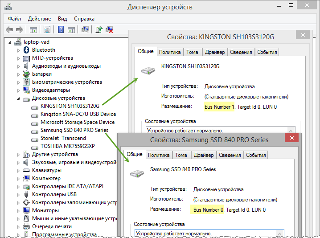Select Microsoft Storage Space Device
320x238 pixels.
click(x=78, y=122)
